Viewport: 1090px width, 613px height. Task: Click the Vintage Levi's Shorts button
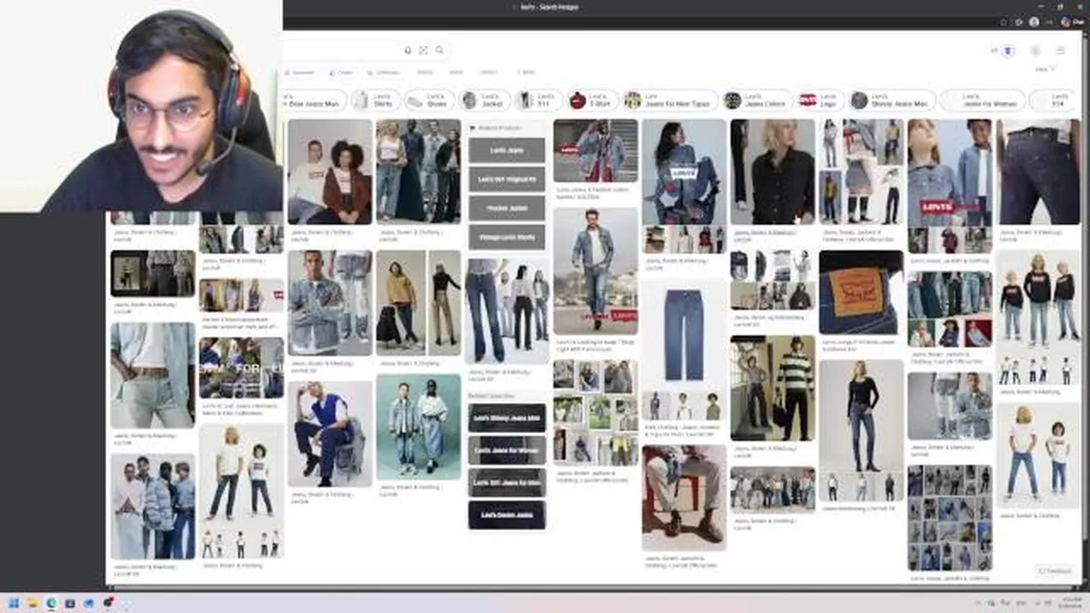(507, 238)
